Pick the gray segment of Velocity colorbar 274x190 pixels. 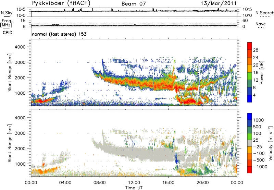click(250, 143)
